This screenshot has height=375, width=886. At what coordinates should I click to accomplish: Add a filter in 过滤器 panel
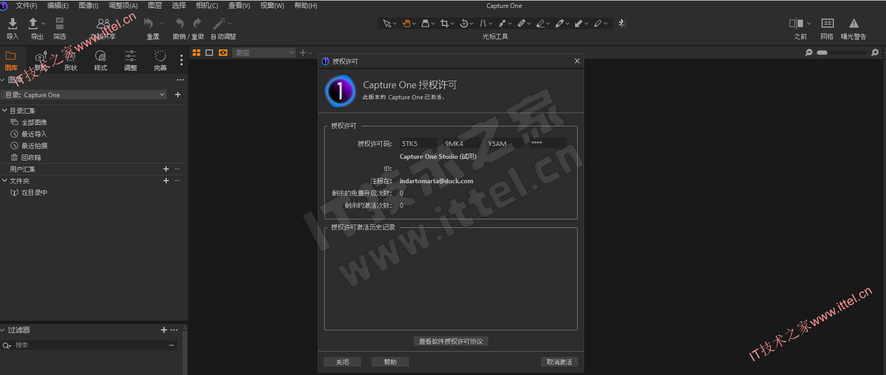tap(164, 330)
